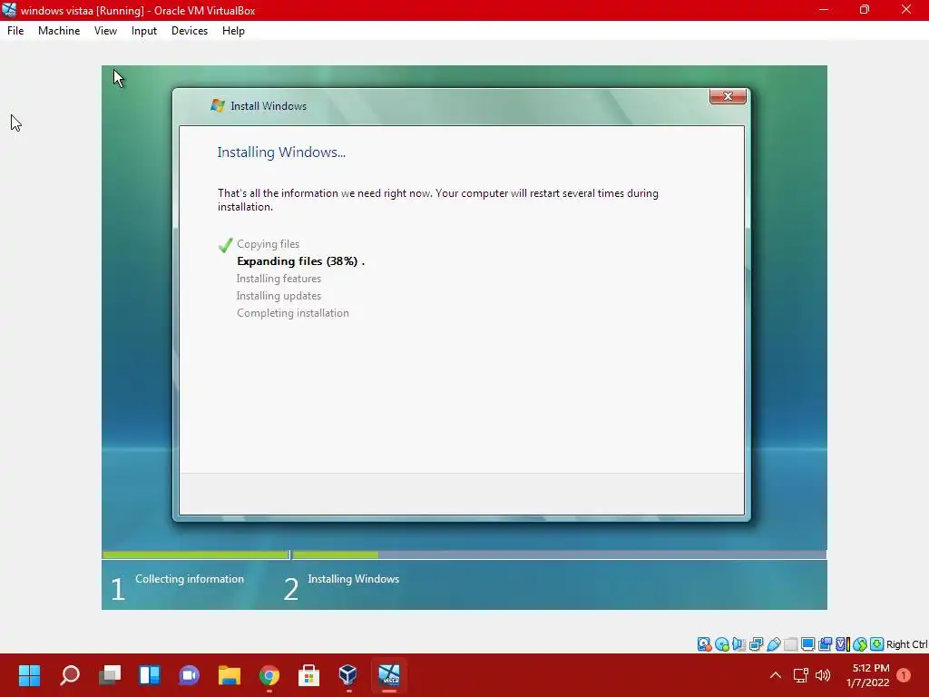
Task: Click the volume speaker tray icon
Action: (x=823, y=675)
